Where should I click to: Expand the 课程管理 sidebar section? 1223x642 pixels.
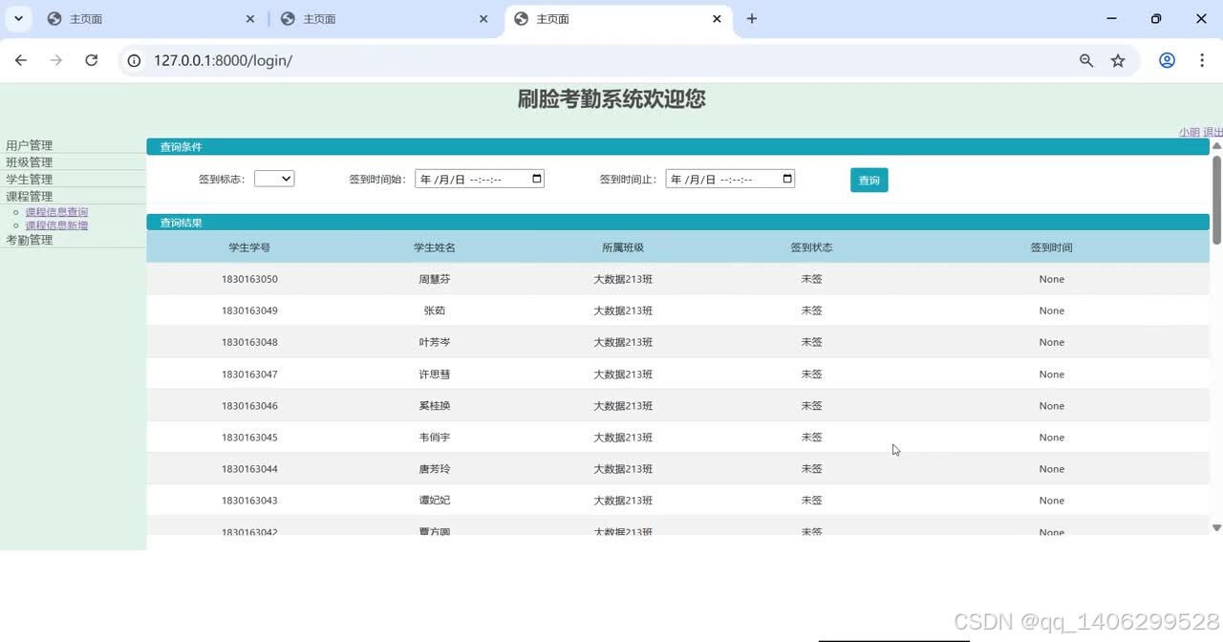point(29,195)
